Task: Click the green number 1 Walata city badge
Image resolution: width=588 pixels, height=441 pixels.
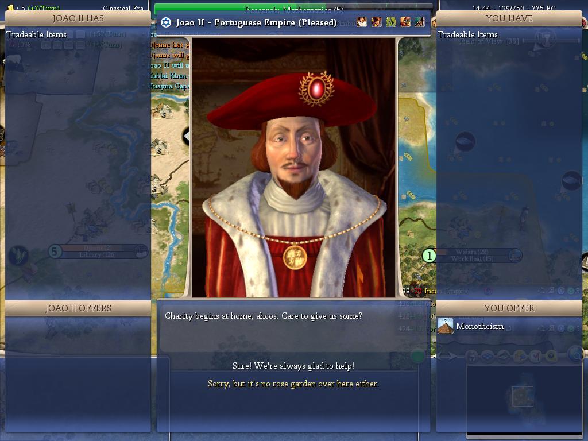Action: pos(429,256)
